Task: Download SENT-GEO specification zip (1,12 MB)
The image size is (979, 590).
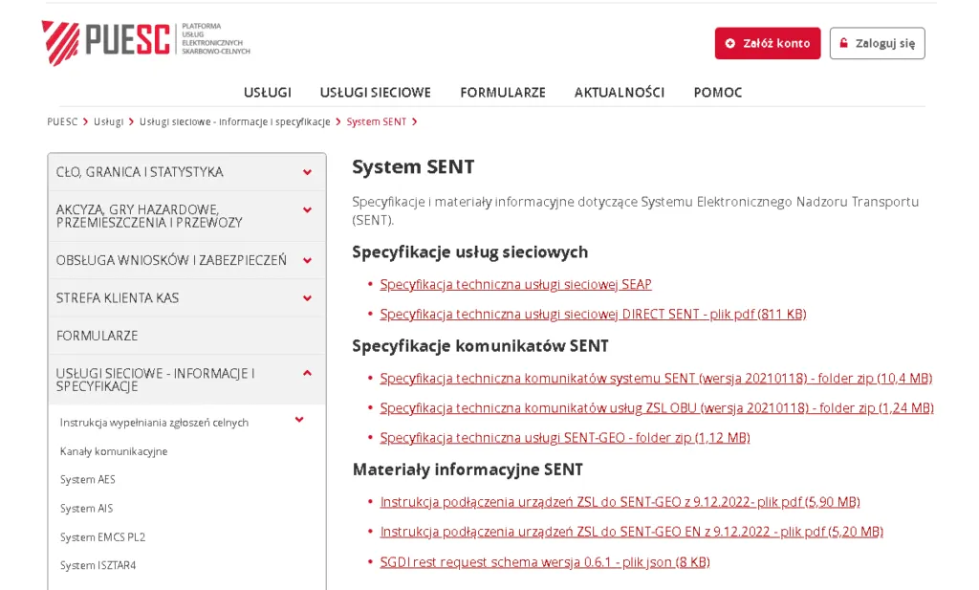Action: 565,438
